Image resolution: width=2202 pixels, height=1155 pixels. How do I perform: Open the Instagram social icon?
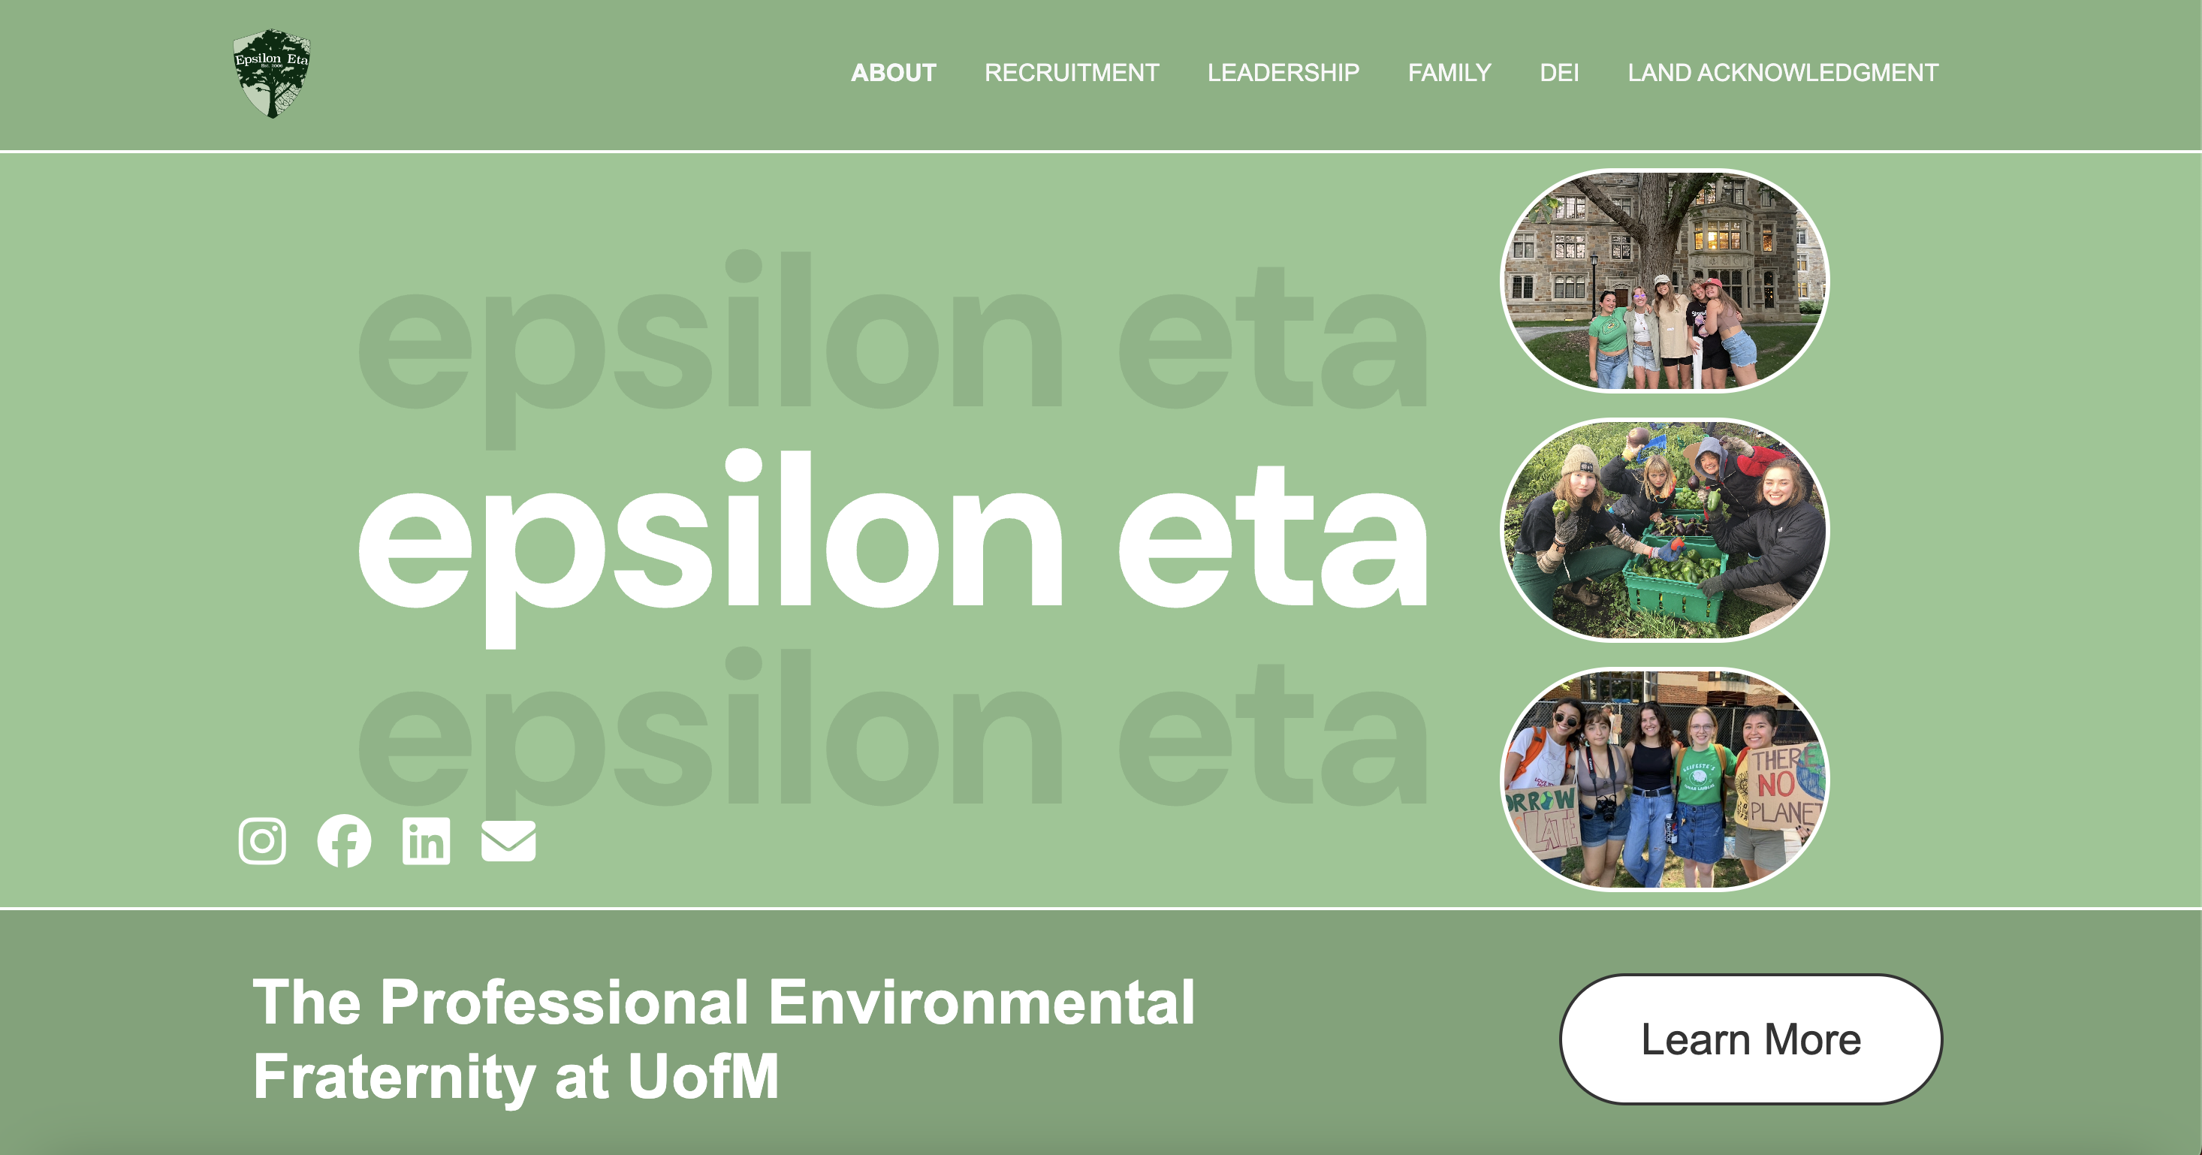tap(261, 841)
